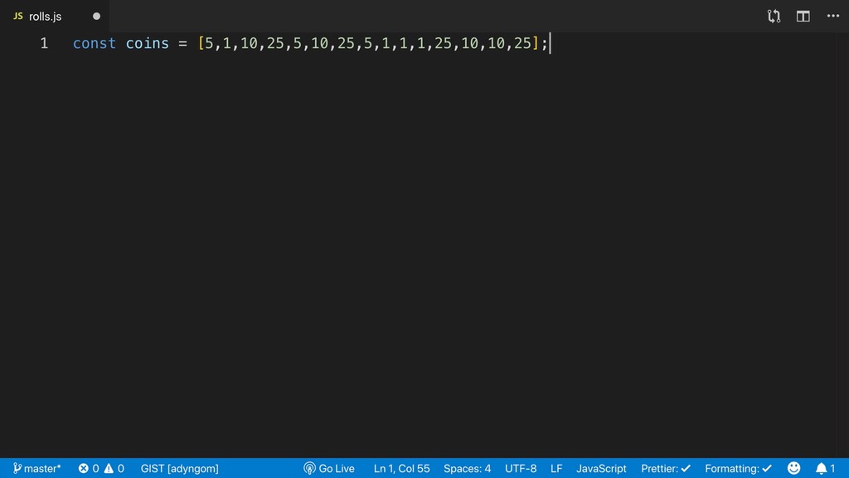The width and height of the screenshot is (849, 478).
Task: Select JavaScript language mode
Action: point(601,468)
